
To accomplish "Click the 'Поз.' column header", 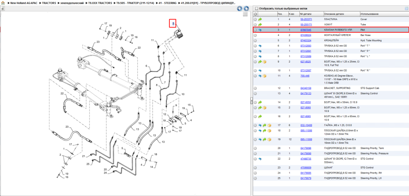I will pyautogui.click(x=282, y=14).
